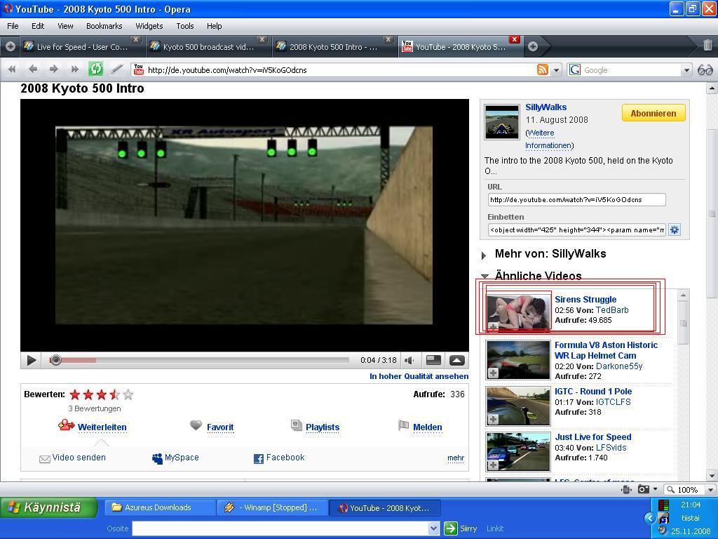Click the fast forward navigation button
Viewport: 718px width, 539px height.
[x=74, y=69]
